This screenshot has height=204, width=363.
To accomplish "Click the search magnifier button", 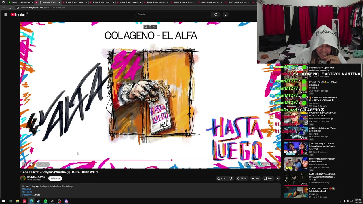I will pyautogui.click(x=216, y=14).
